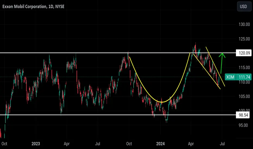Select the upper yellow falling wedge trendline
This screenshot has height=149, width=253.
215,67
